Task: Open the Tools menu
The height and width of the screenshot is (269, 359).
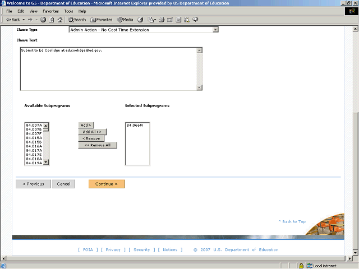Action: (x=68, y=11)
